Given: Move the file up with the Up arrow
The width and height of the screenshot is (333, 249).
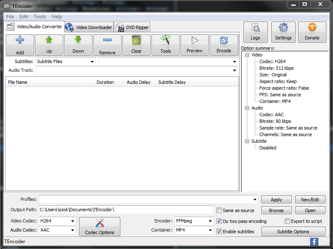Looking at the screenshot, I should tap(49, 41).
